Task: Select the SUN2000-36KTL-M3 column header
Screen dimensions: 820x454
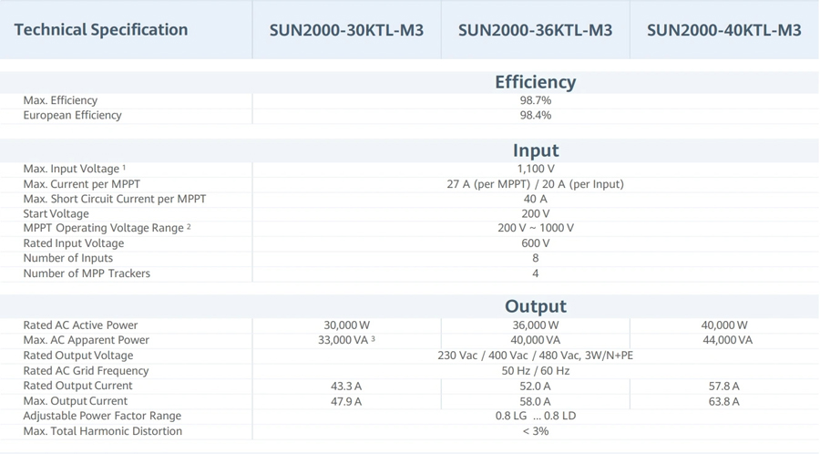Action: [535, 30]
